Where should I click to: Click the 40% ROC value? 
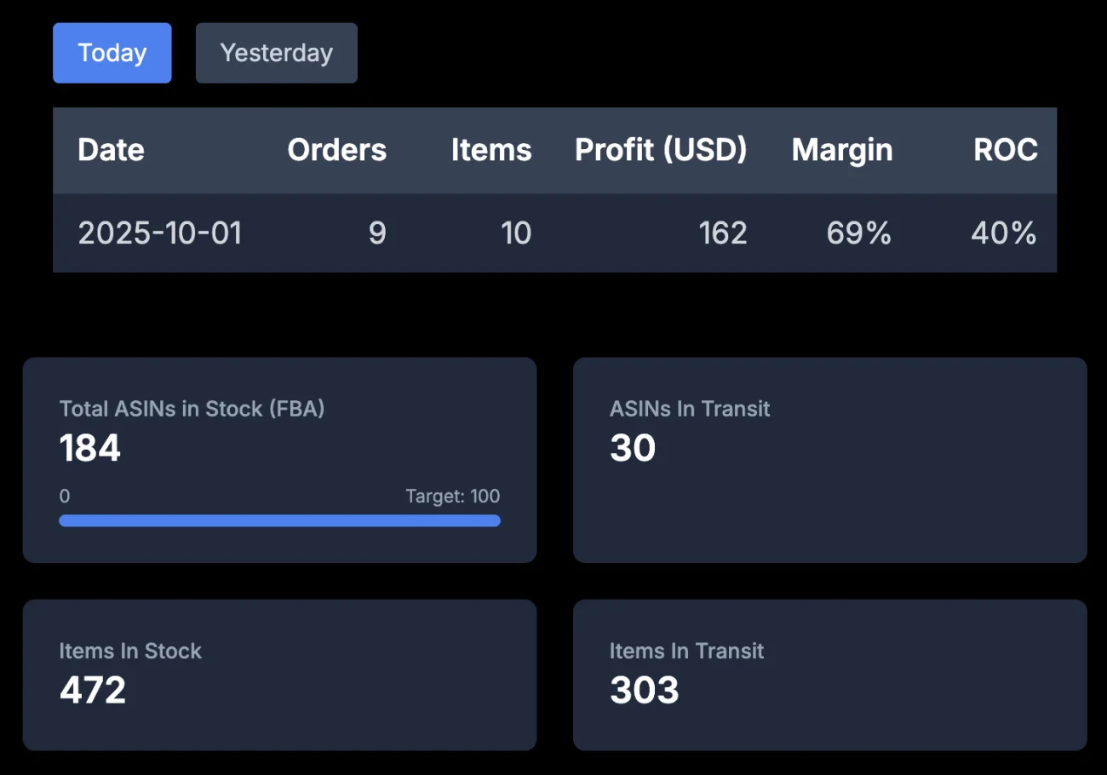pos(1003,232)
